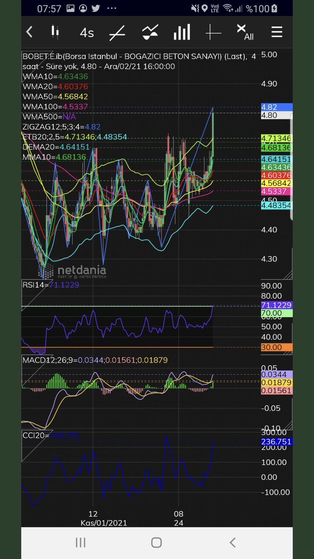314x559 pixels.
Task: Remove all drawings with X All
Action: click(245, 32)
